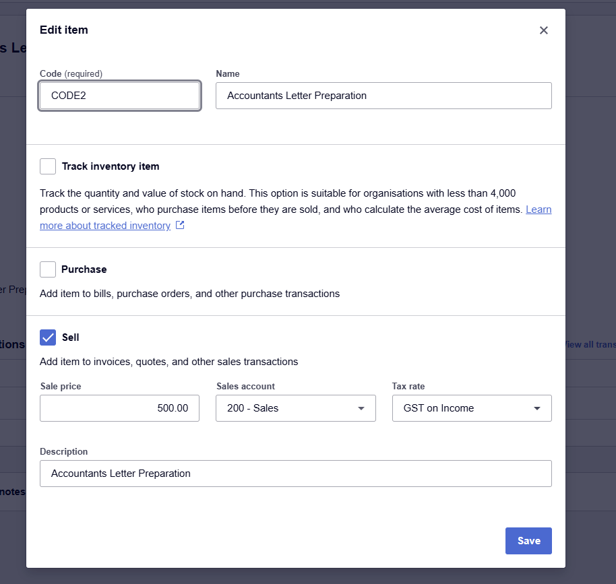Click into the Name text field
The width and height of the screenshot is (616, 584).
[383, 96]
